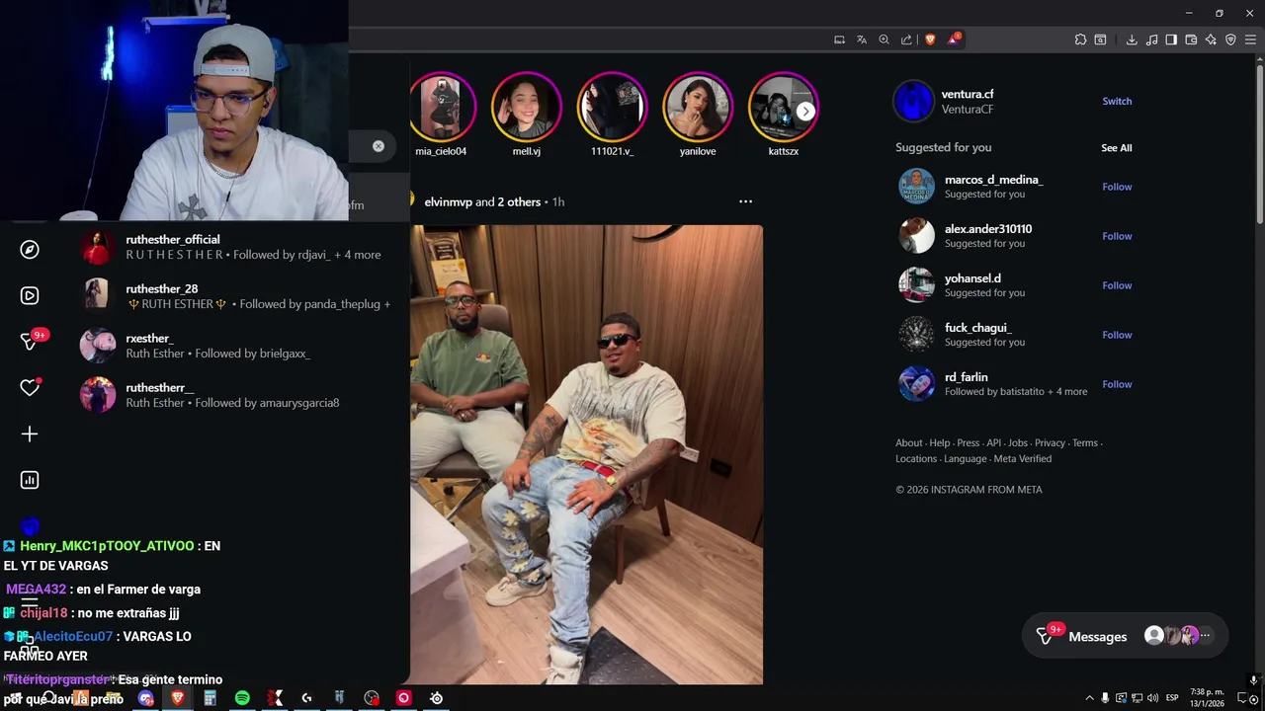Screen dimensions: 1265x711
Task: Open mia_cielo04 story
Action: (x=441, y=107)
